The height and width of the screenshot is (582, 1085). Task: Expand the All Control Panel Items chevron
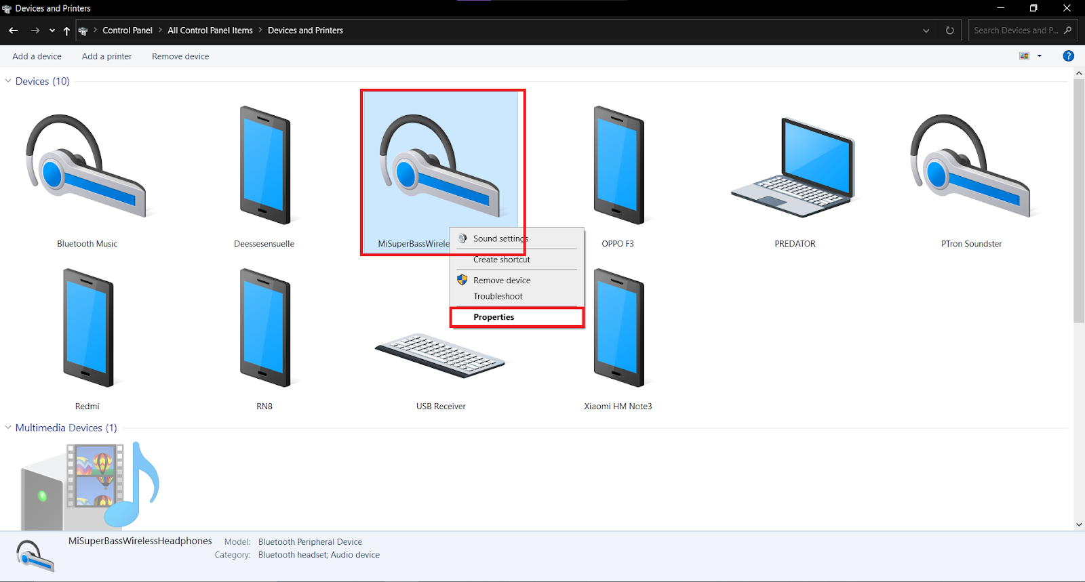tap(260, 30)
